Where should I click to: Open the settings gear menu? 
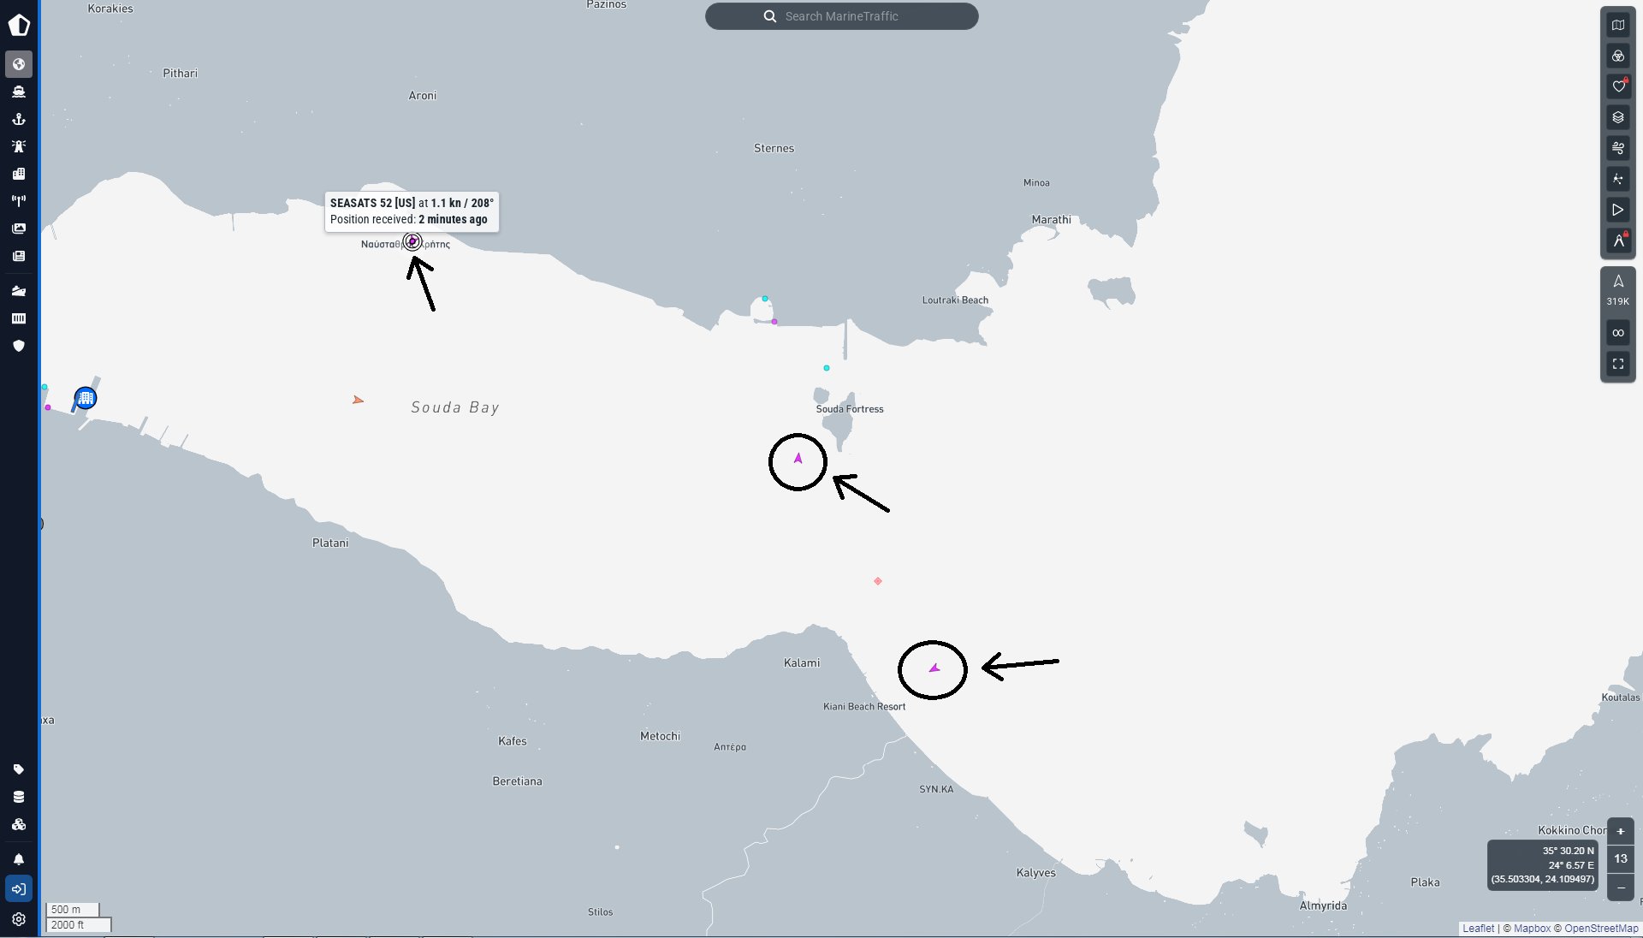pyautogui.click(x=19, y=919)
